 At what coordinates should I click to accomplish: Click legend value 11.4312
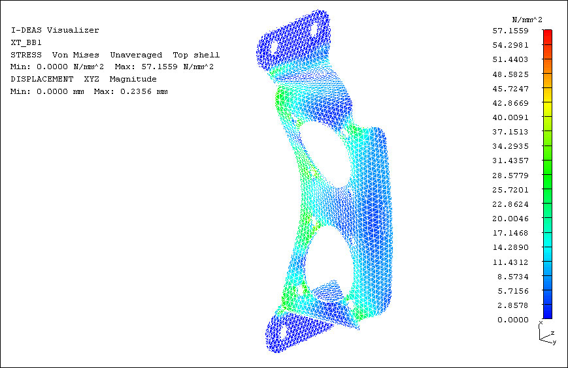pos(510,262)
